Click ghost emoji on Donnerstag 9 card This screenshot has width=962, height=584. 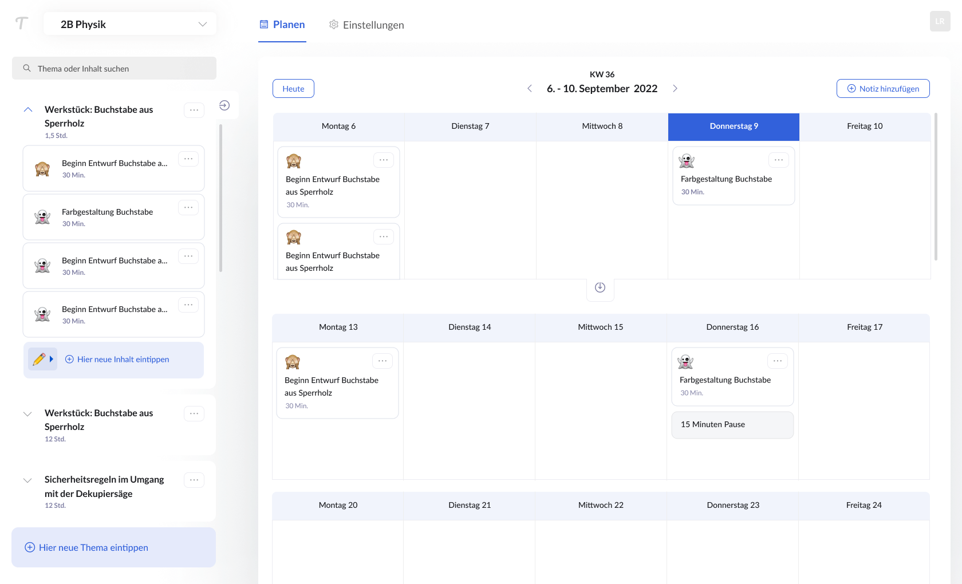point(687,161)
